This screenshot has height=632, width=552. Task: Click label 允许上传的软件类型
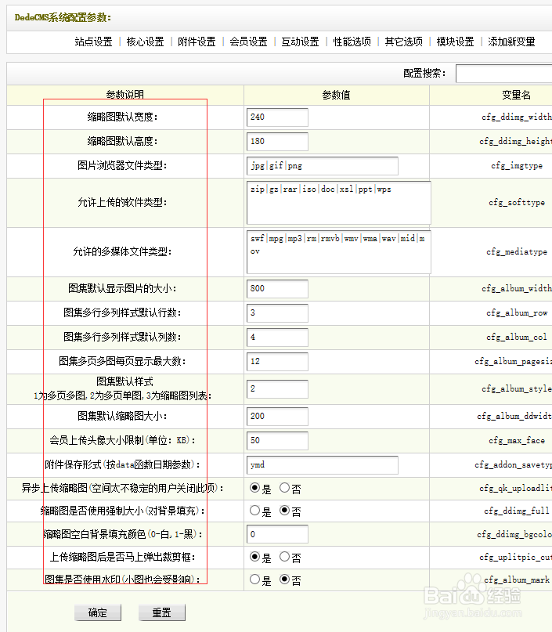(122, 202)
